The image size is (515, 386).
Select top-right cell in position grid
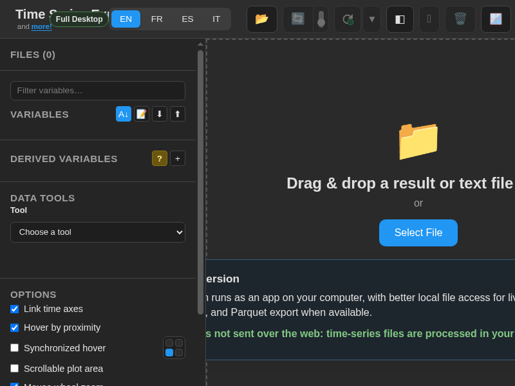[179, 343]
